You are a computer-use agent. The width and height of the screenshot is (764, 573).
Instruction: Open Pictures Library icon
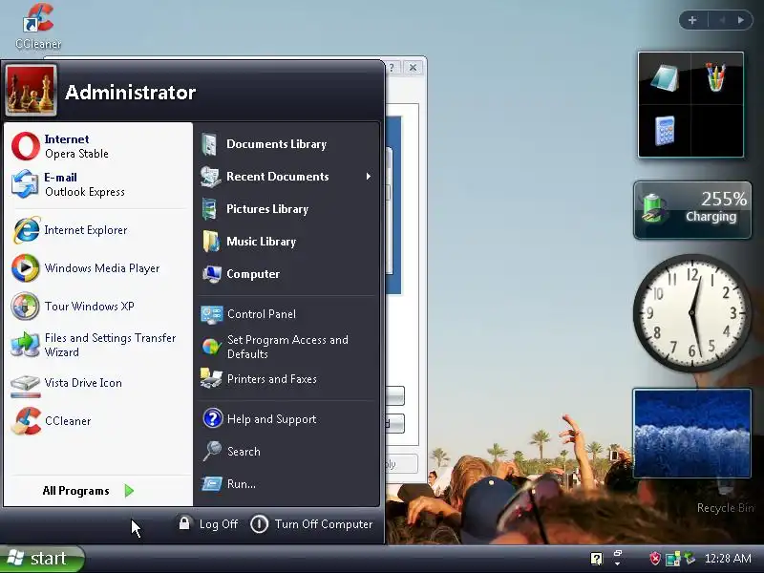(210, 209)
